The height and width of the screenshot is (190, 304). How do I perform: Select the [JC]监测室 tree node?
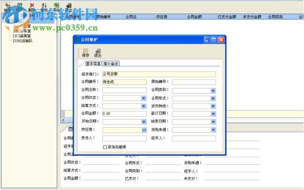(22, 36)
